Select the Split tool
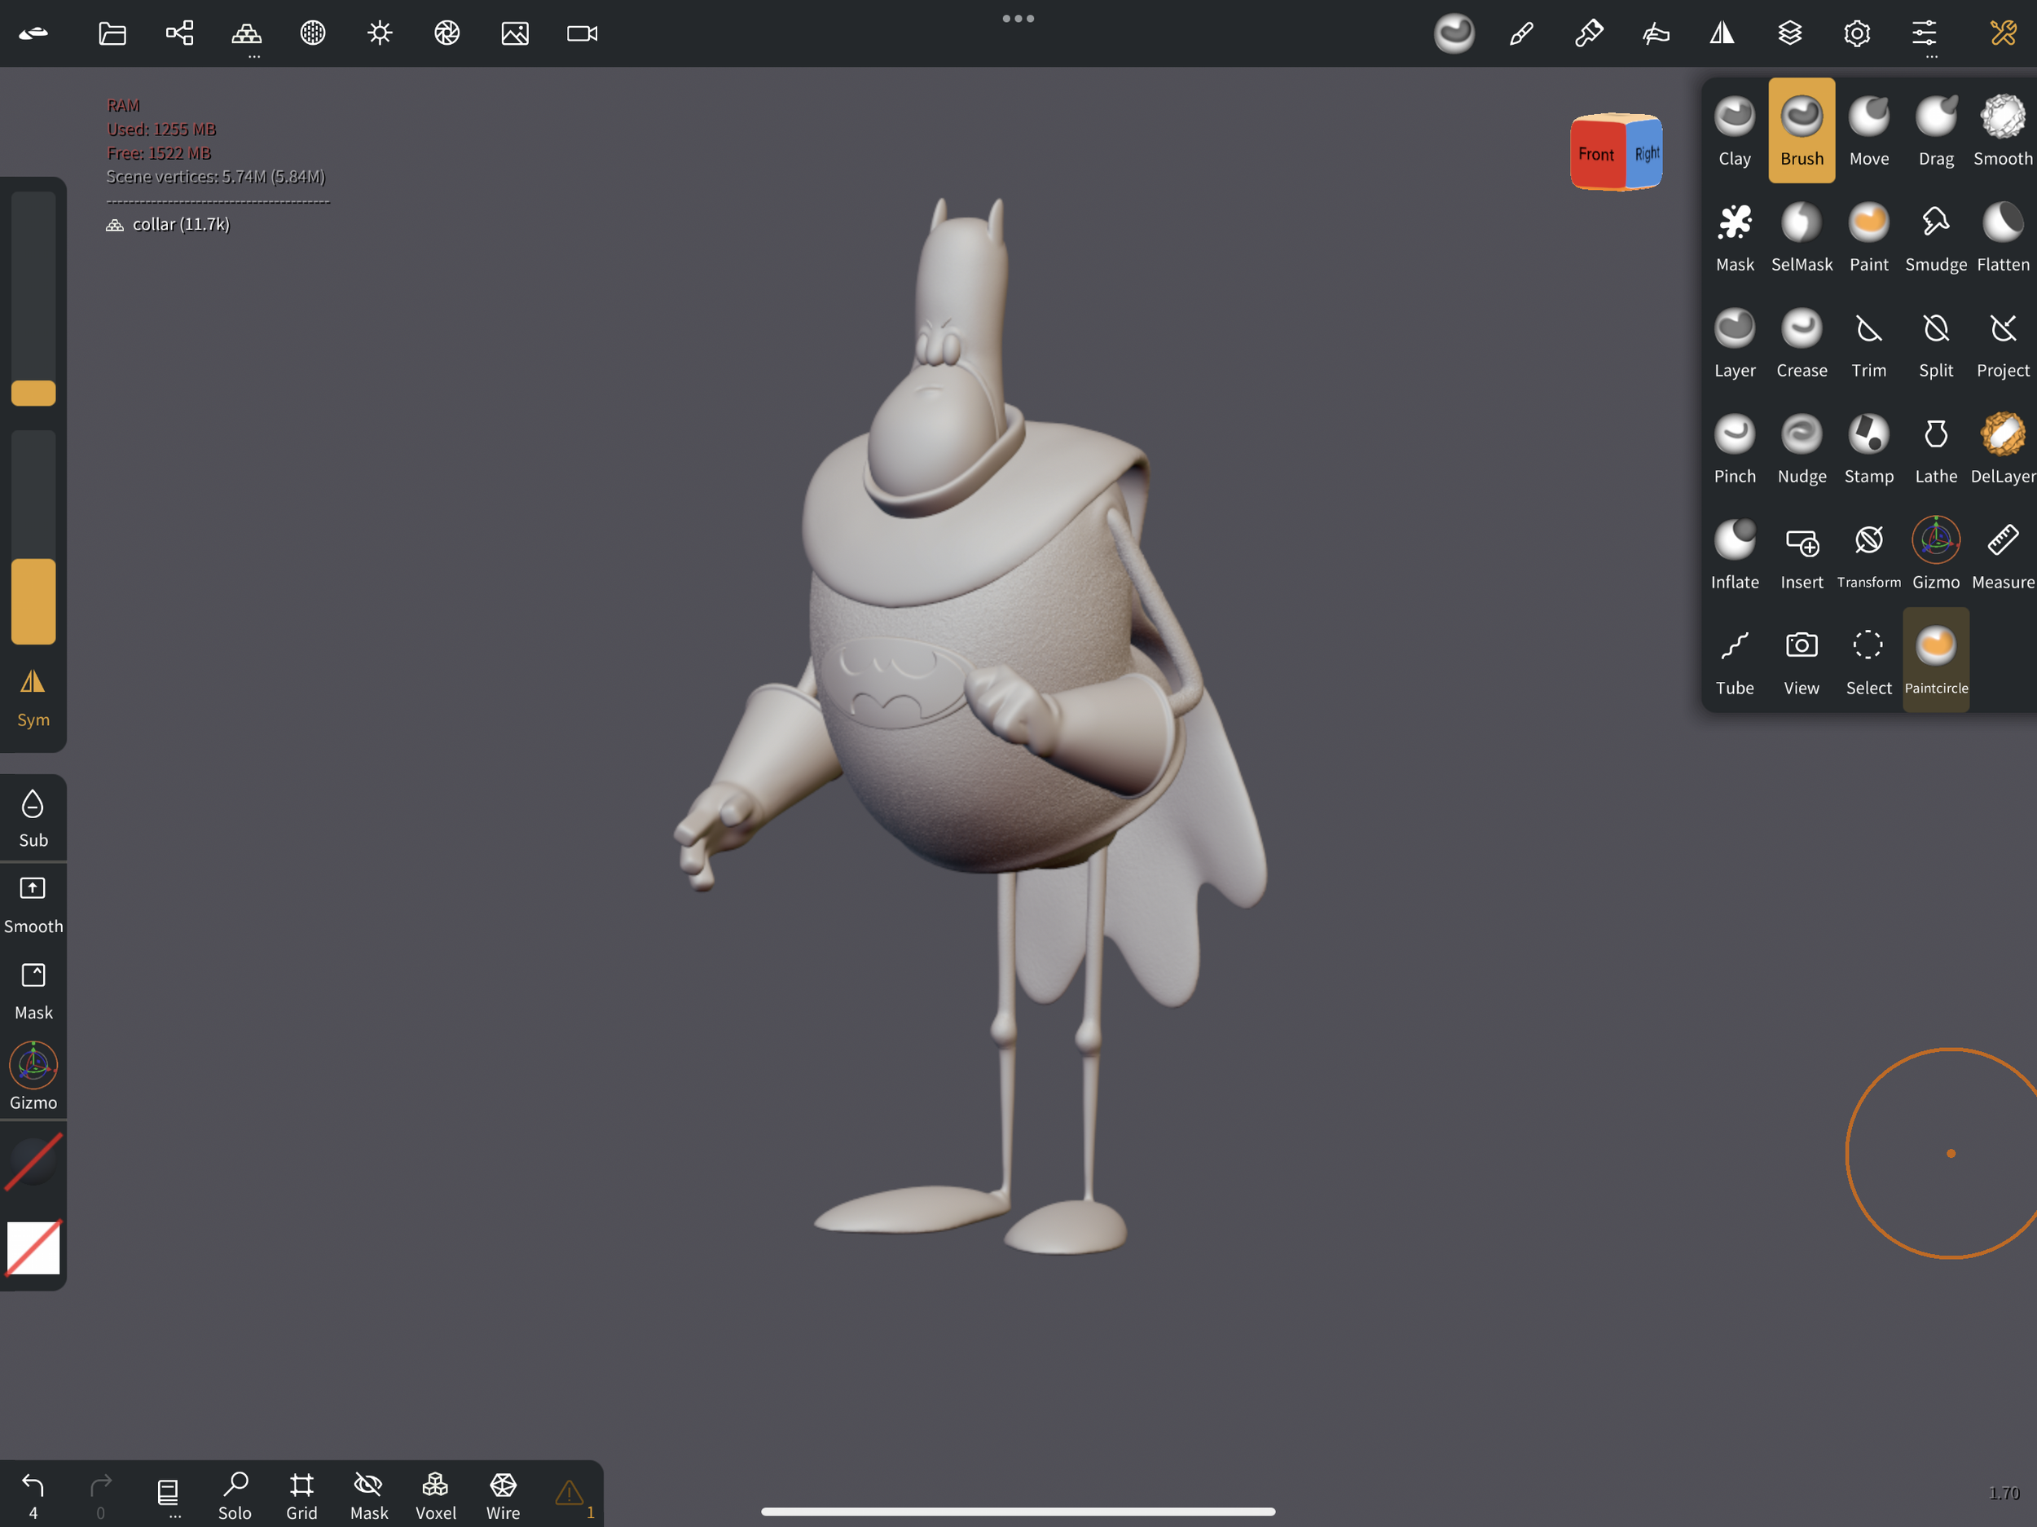2037x1527 pixels. click(x=1936, y=342)
